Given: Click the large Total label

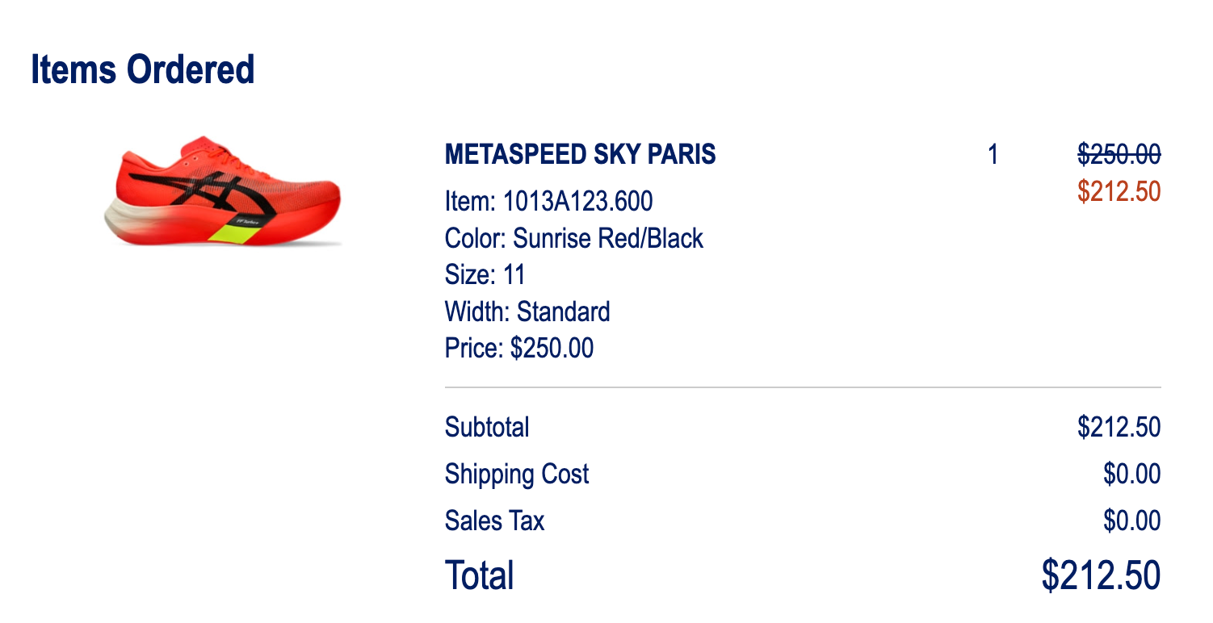Looking at the screenshot, I should tap(480, 575).
